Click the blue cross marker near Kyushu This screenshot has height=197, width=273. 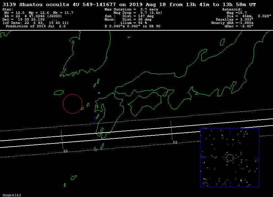(95, 118)
